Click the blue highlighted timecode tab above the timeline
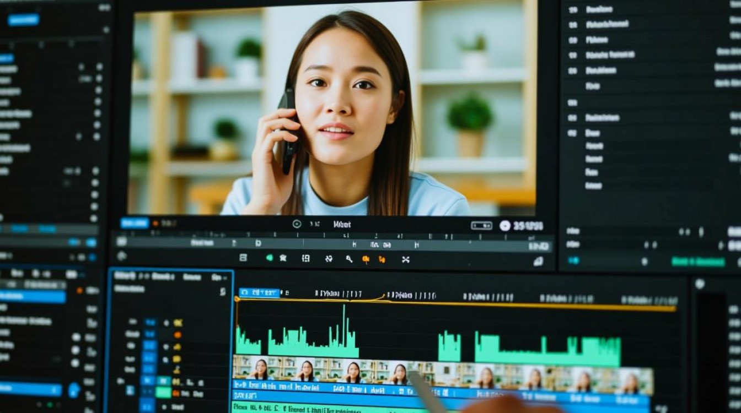The height and width of the screenshot is (413, 741). coord(260,293)
